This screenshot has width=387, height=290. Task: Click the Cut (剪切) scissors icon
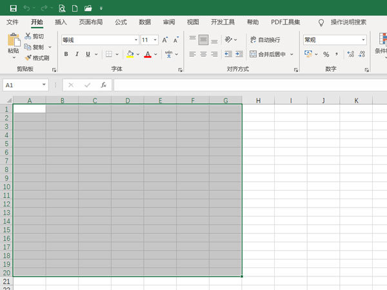28,36
